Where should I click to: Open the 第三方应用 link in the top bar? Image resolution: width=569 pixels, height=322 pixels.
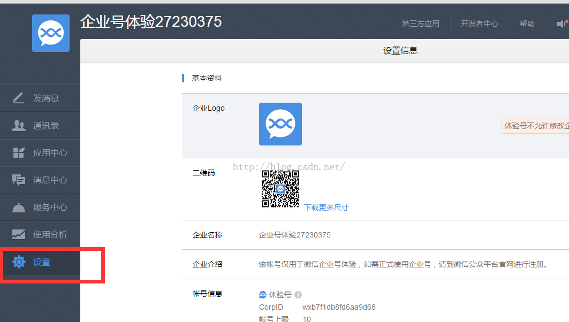pos(421,24)
